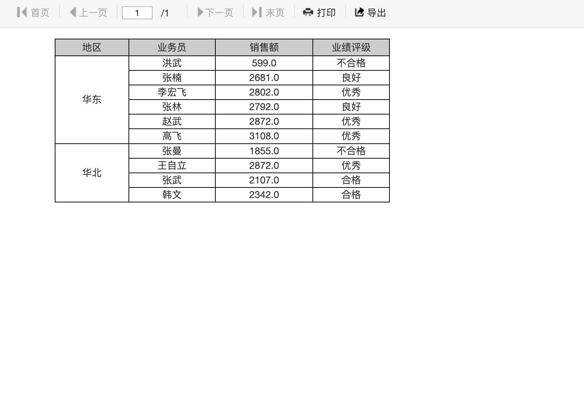Click 张林's rating 良好
The image size is (584, 399).
pos(351,107)
